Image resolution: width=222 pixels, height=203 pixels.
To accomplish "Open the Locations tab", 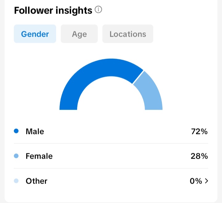I will coord(128,34).
